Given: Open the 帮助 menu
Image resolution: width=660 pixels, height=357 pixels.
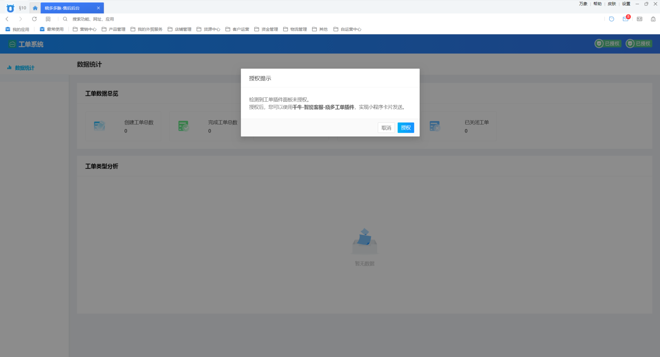Looking at the screenshot, I should coord(597,4).
